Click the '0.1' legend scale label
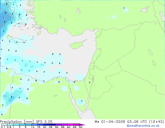The image size is (165, 128). click(x=3, y=127)
